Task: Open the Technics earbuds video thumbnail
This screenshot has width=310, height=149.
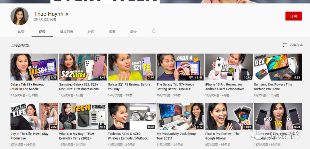Action: point(132,116)
